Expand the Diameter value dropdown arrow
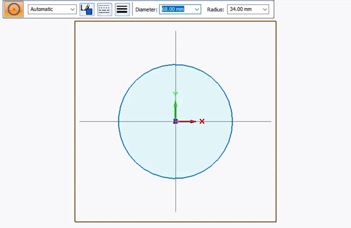This screenshot has height=228, width=351. click(x=197, y=9)
